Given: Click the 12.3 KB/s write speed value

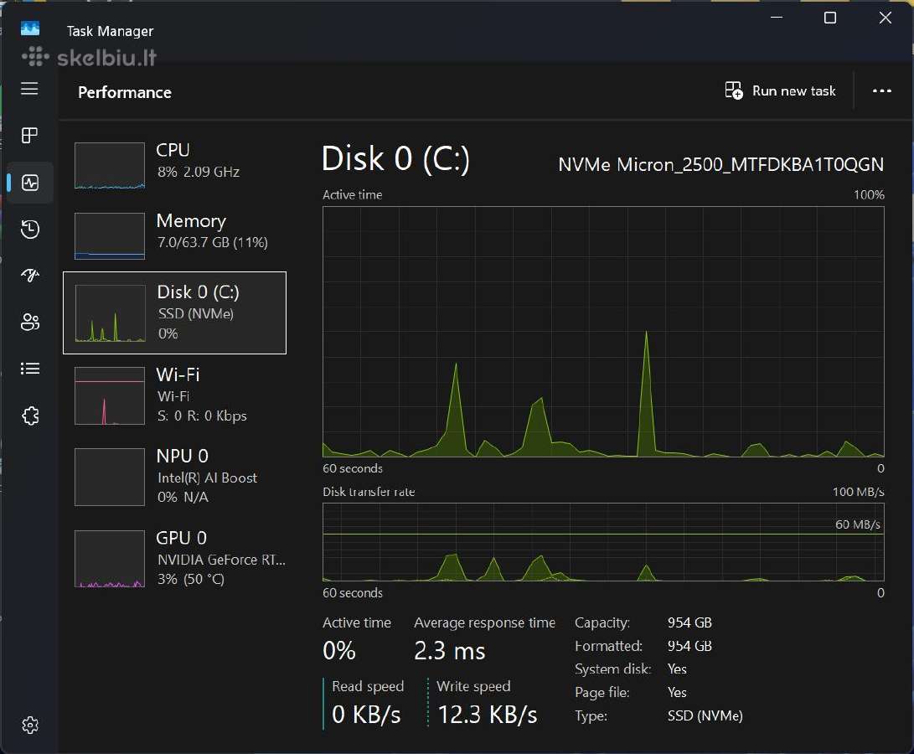Looking at the screenshot, I should (488, 715).
